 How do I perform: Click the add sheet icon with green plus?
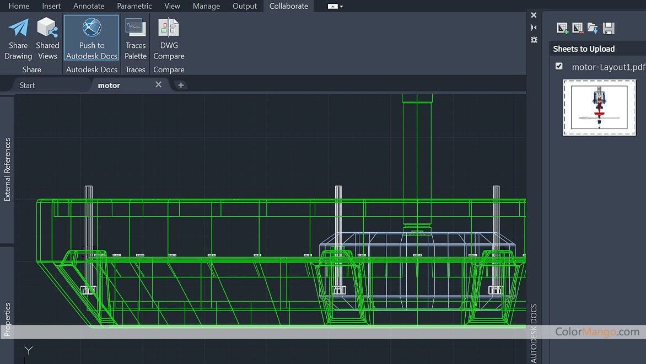point(562,28)
